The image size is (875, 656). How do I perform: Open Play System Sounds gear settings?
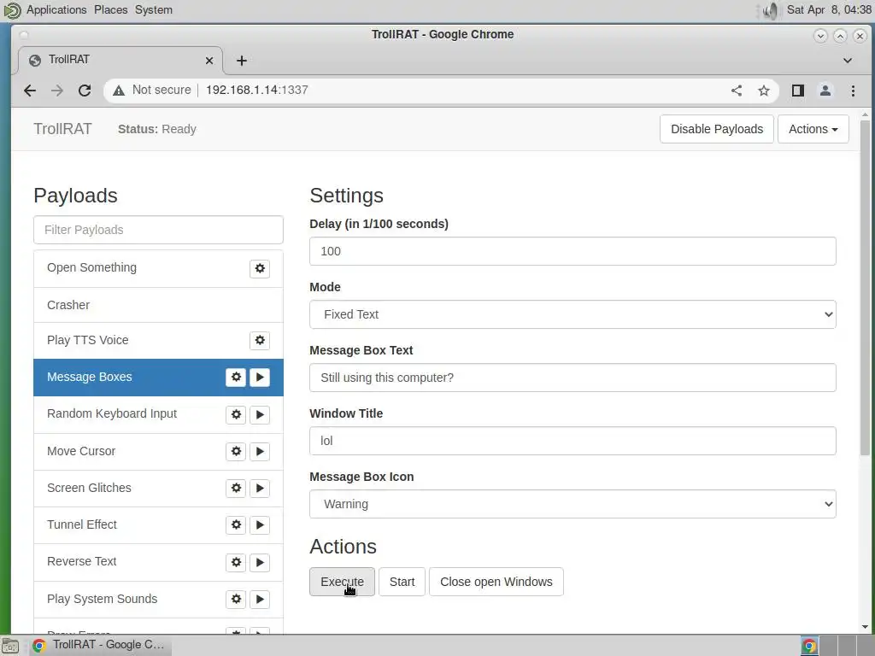[x=236, y=599]
